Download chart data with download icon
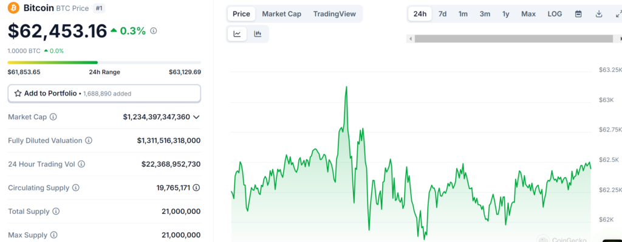Viewport: 622px width, 242px height. (599, 14)
